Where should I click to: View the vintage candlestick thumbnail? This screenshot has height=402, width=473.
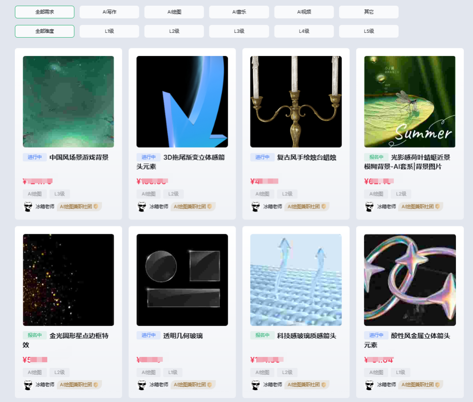[296, 102]
